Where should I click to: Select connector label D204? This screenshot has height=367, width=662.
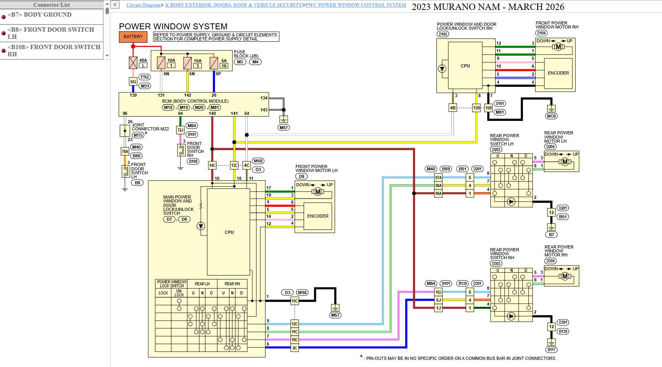551,147
